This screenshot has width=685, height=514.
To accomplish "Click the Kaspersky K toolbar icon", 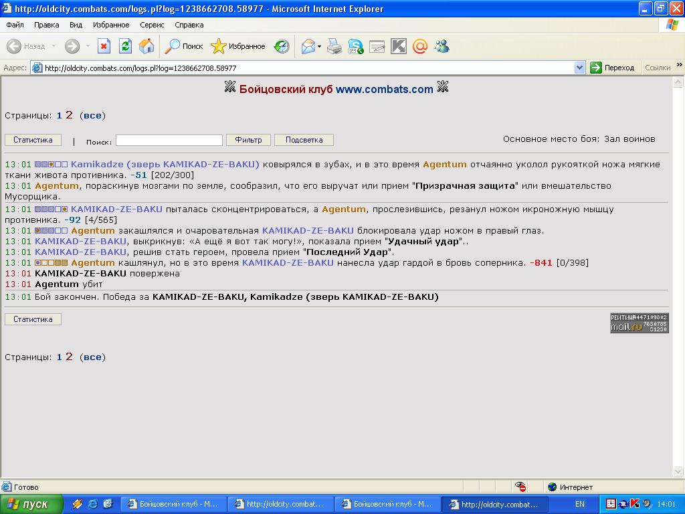I will pyautogui.click(x=399, y=46).
